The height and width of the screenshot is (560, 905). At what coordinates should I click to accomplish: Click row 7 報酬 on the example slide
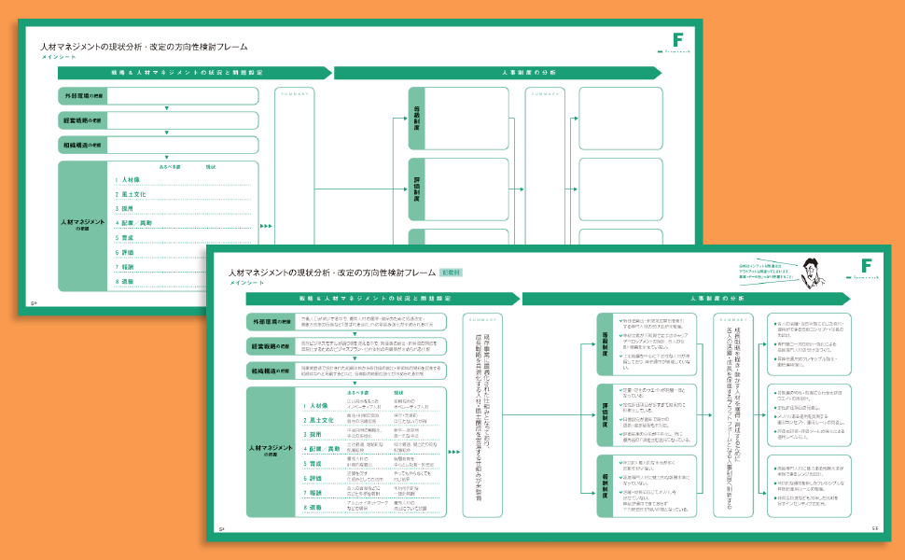pos(371,493)
